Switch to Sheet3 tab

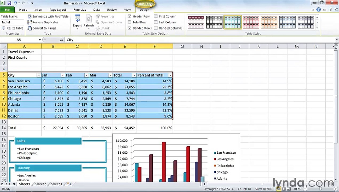click(x=56, y=184)
